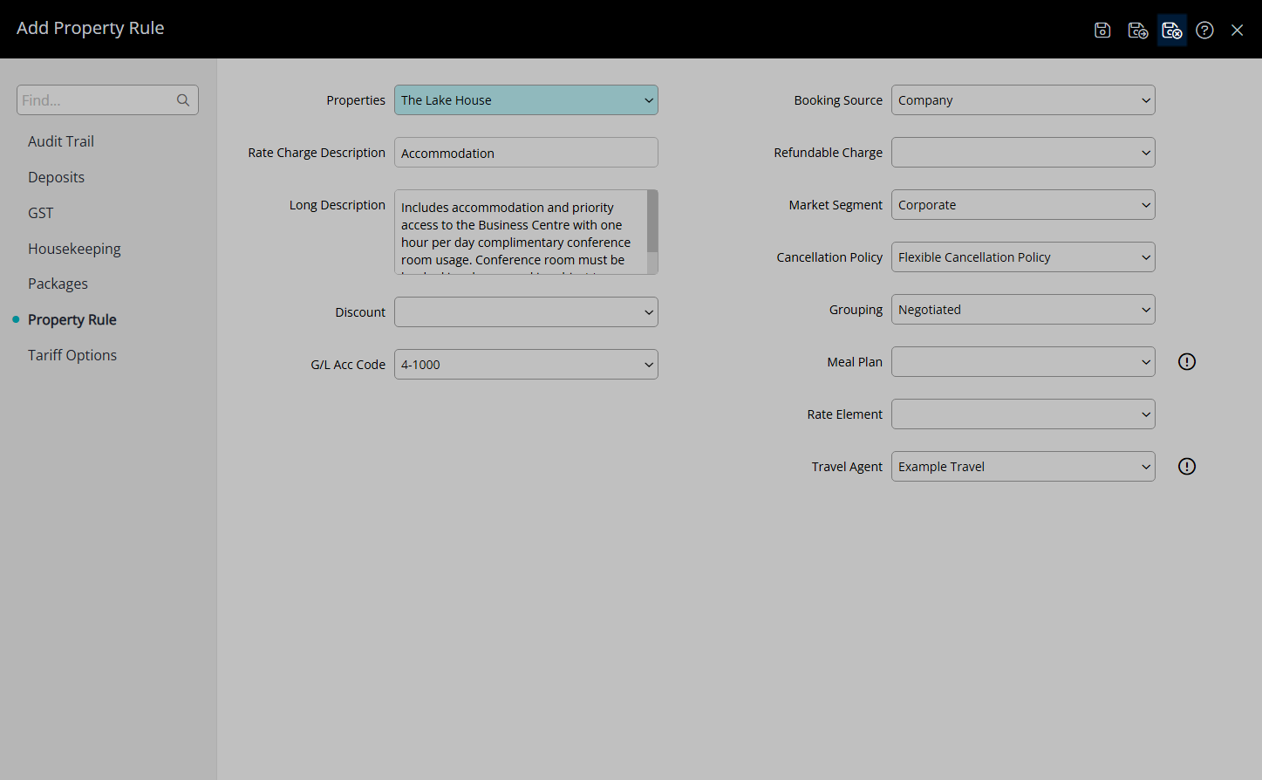Focus the Find search field
This screenshot has width=1262, height=780.
click(107, 100)
